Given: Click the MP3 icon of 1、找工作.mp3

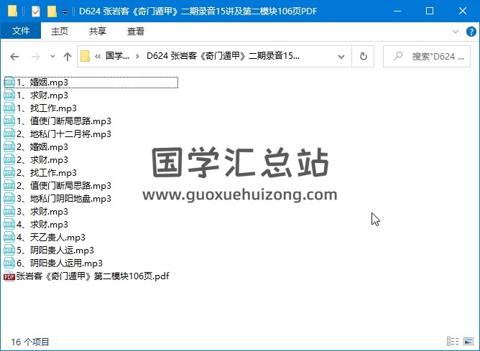Looking at the screenshot, I should click(x=9, y=108).
